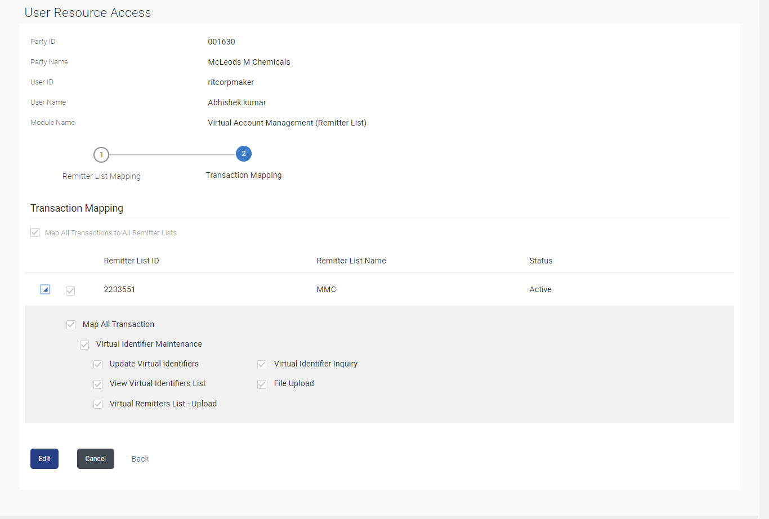Click the Active status cell
This screenshot has width=769, height=519.
coord(540,289)
